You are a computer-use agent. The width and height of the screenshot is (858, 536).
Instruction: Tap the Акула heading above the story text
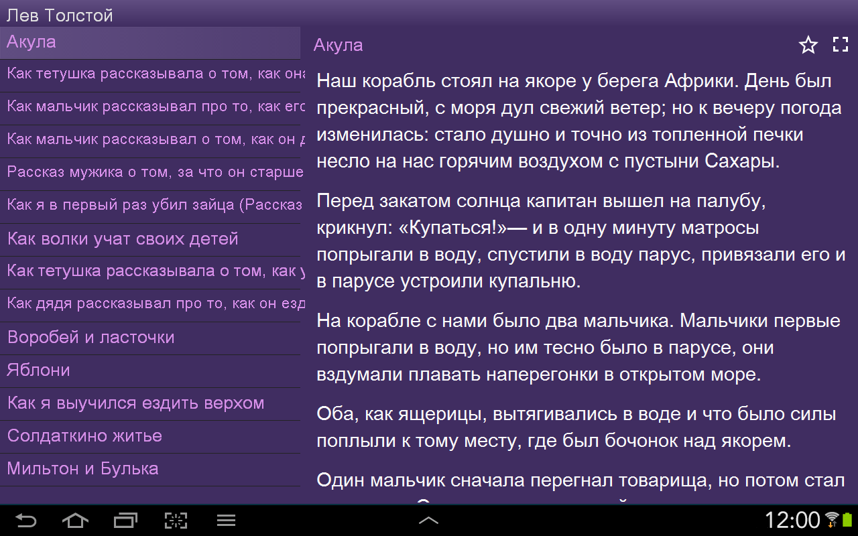click(x=338, y=45)
